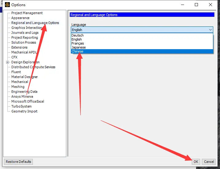Select the Mechanical options entry
Image resolution: width=220 pixels, height=169 pixels.
coord(20,82)
